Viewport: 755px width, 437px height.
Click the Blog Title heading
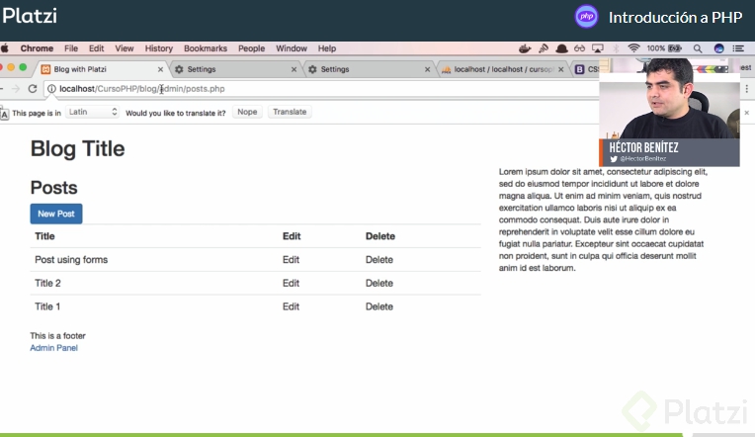pos(77,149)
